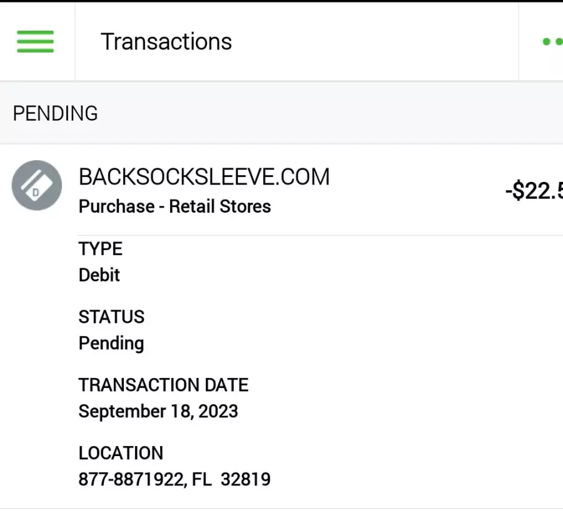This screenshot has width=563, height=513.
Task: Tap the 877-8871922 phone number
Action: click(x=132, y=479)
